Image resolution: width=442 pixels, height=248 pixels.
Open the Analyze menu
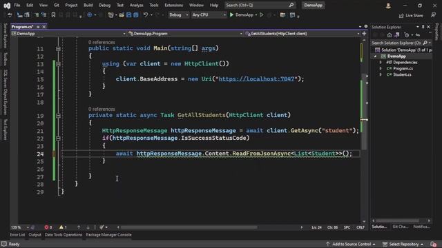pos(137,5)
